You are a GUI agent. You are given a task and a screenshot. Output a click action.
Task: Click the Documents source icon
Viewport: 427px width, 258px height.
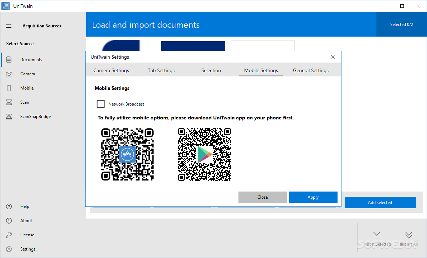coord(9,59)
